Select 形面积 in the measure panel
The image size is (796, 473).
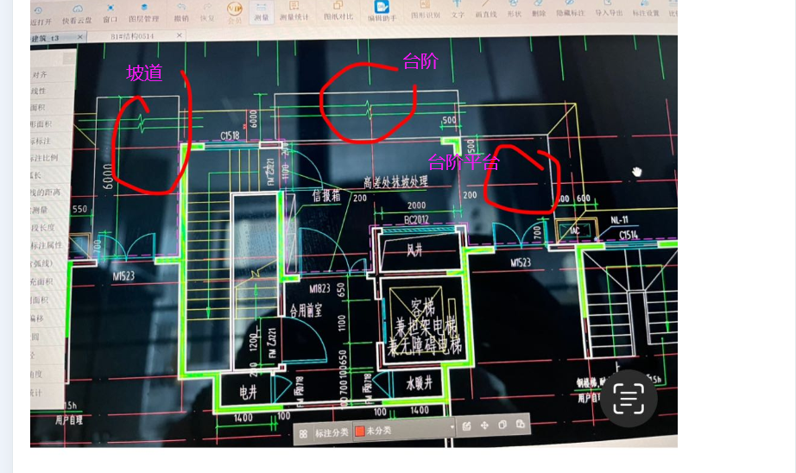[41, 124]
